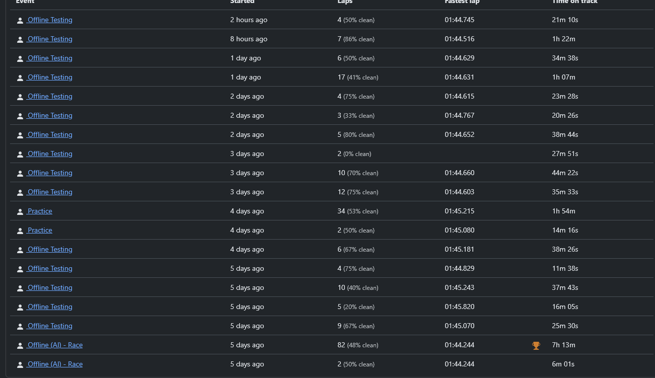Open Offline (AI) Race with 82 laps
Screen dimensions: 655x378
(x=54, y=345)
